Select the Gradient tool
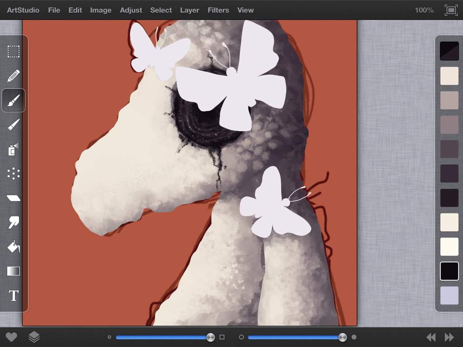Viewport: 463px width, 347px height. [14, 271]
